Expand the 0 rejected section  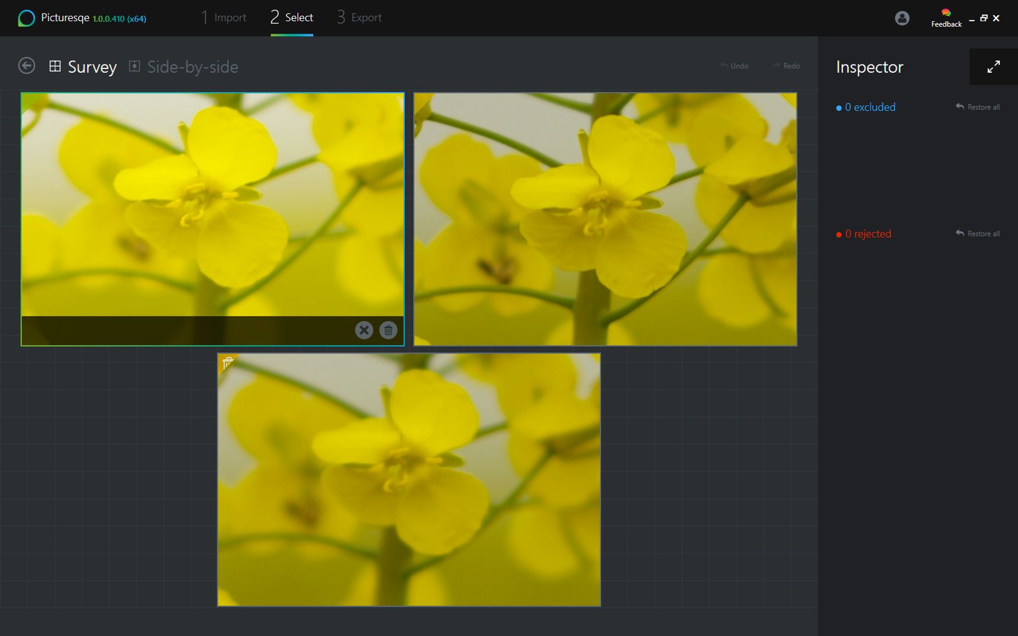pyautogui.click(x=864, y=234)
